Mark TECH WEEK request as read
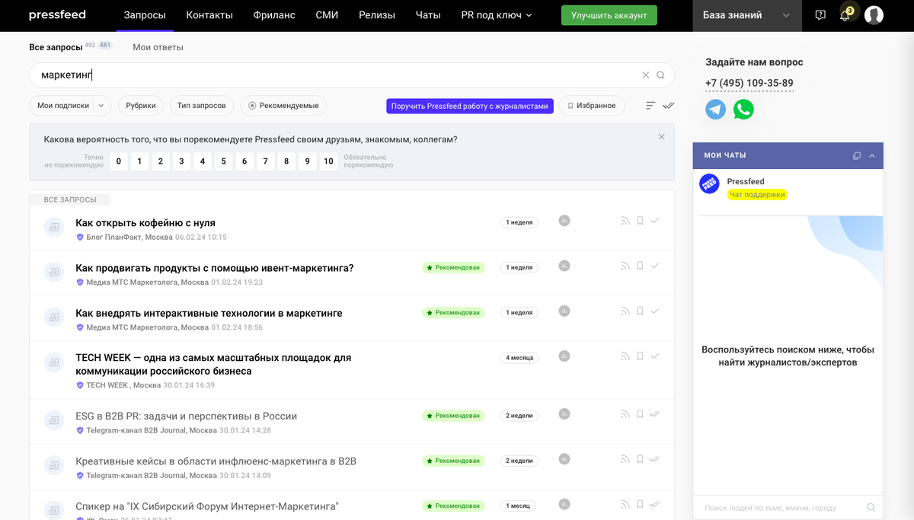 (x=654, y=356)
